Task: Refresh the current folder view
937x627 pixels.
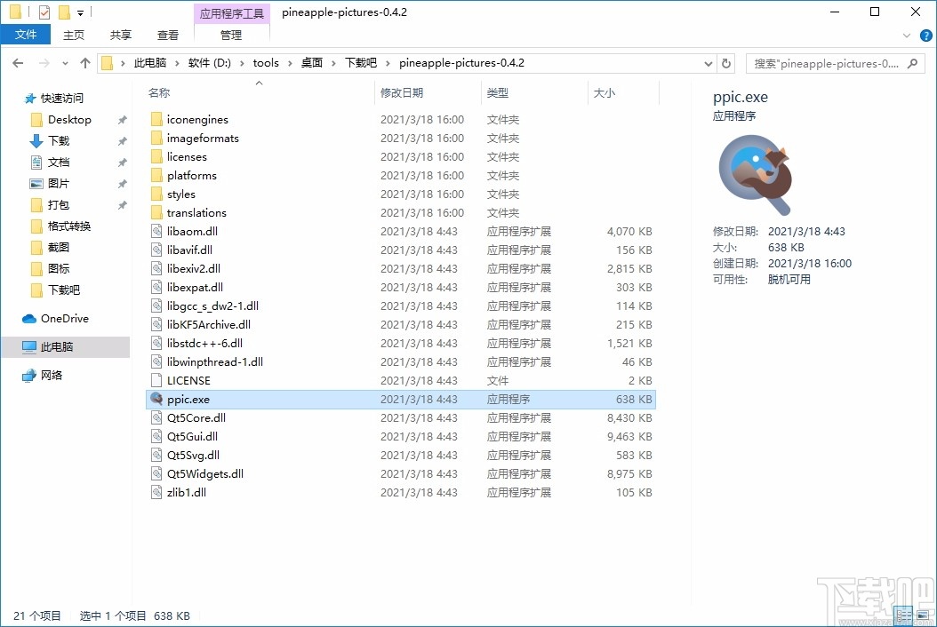Action: [x=726, y=63]
